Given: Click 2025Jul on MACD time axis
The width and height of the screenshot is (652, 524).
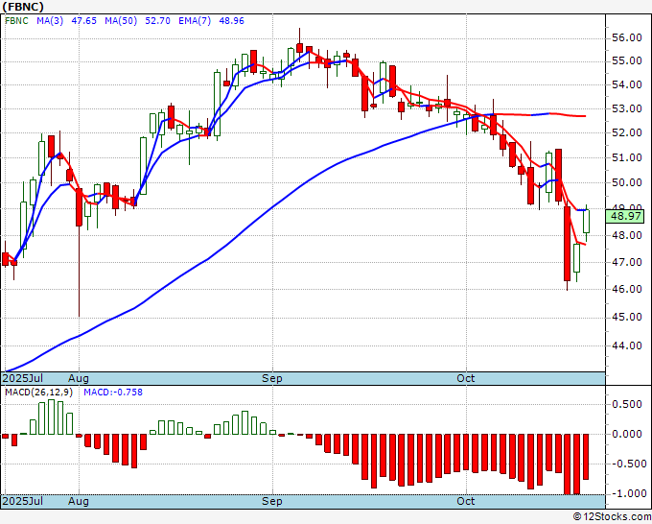Looking at the screenshot, I should coord(23,501).
